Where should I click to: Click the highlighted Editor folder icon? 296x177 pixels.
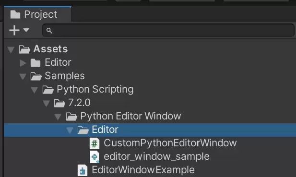83,130
